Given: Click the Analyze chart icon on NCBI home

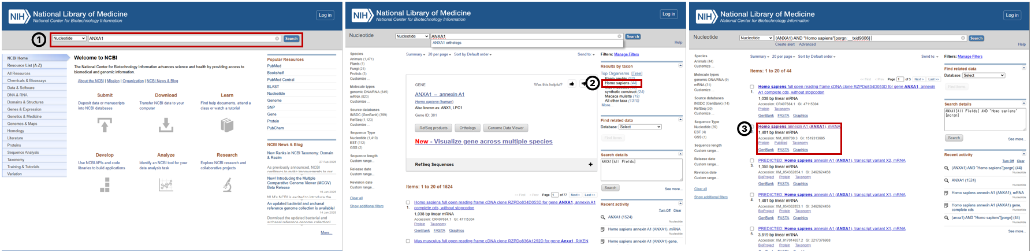Looking at the screenshot, I should click(166, 184).
